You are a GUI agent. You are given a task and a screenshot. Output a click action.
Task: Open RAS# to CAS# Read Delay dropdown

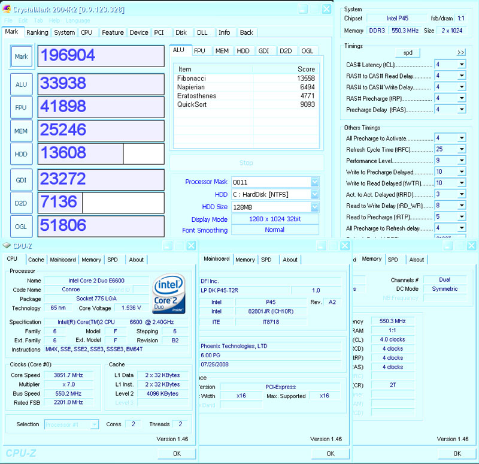pos(462,76)
